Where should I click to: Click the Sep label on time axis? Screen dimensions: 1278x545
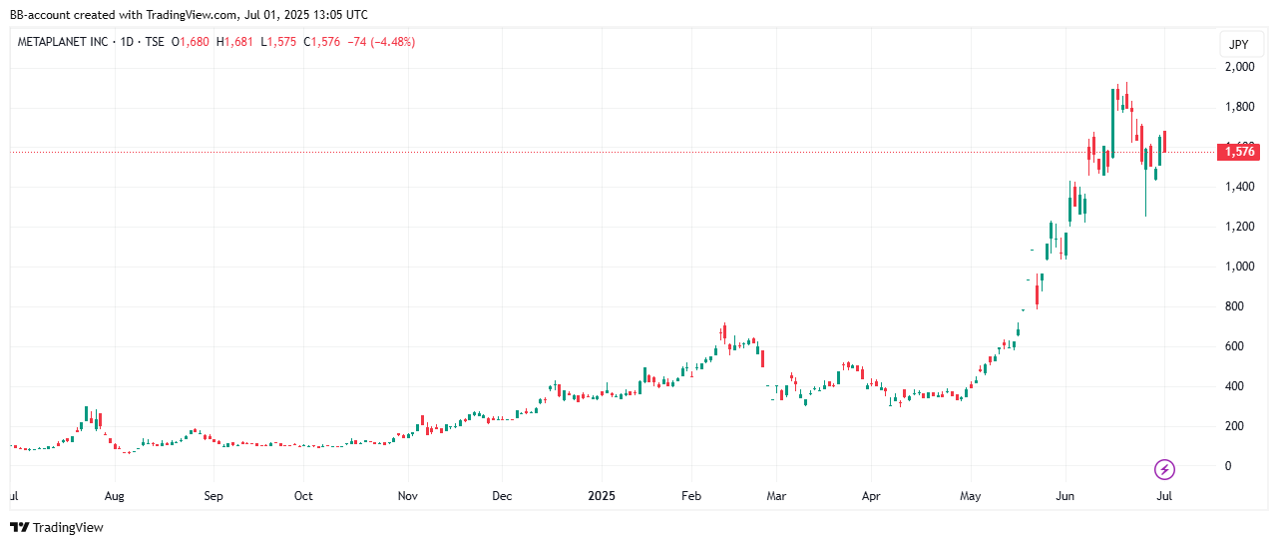pos(213,495)
